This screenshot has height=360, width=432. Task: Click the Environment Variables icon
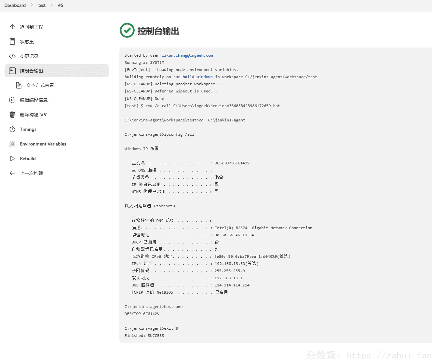click(x=12, y=144)
